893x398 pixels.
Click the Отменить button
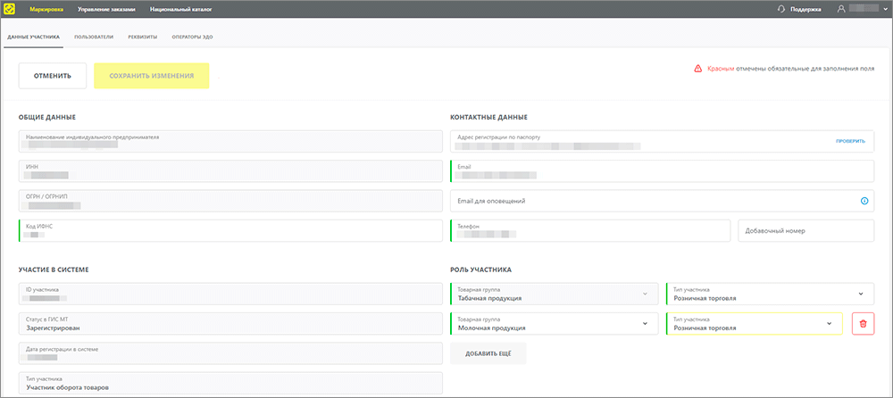53,76
